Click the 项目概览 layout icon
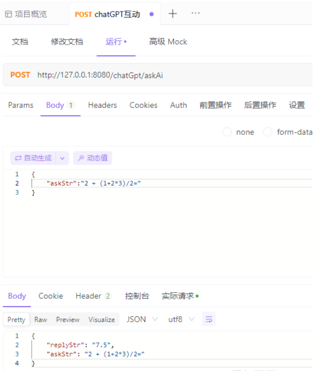Image resolution: width=315 pixels, height=371 pixels. click(8, 14)
